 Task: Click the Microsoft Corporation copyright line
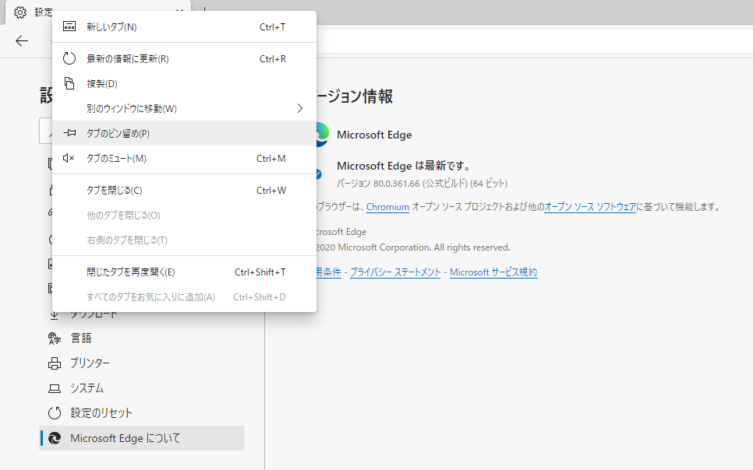click(x=412, y=247)
